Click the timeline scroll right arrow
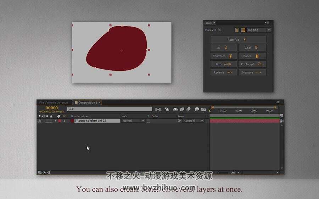The width and height of the screenshot is (319, 199). pos(277,172)
